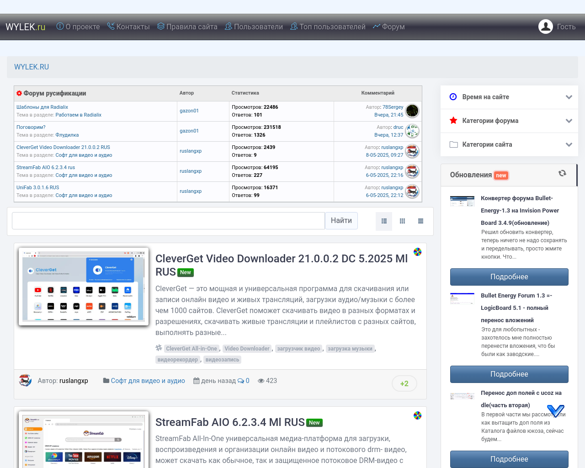Open the Контакты menu item
The height and width of the screenshot is (468, 585).
point(128,27)
